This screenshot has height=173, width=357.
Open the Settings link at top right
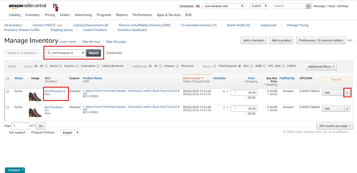coord(343,6)
